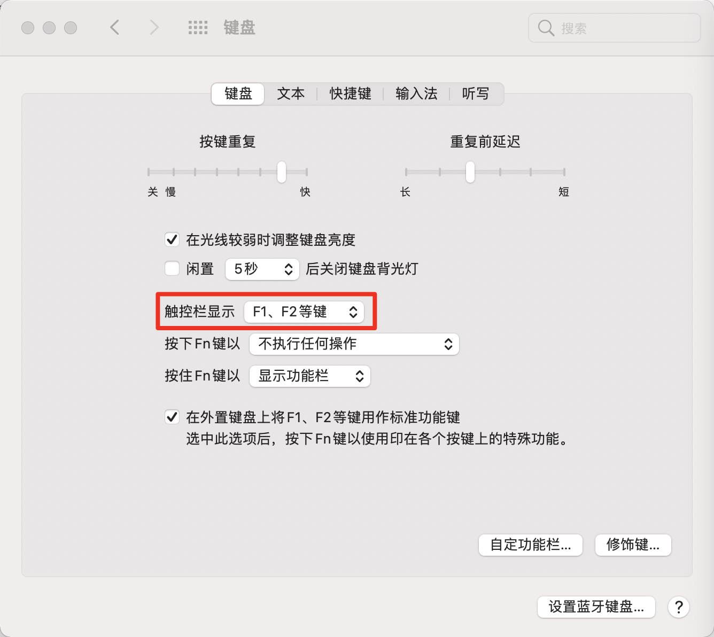Open the 5 秒 idle time dropdown
The width and height of the screenshot is (714, 637).
[x=262, y=269]
